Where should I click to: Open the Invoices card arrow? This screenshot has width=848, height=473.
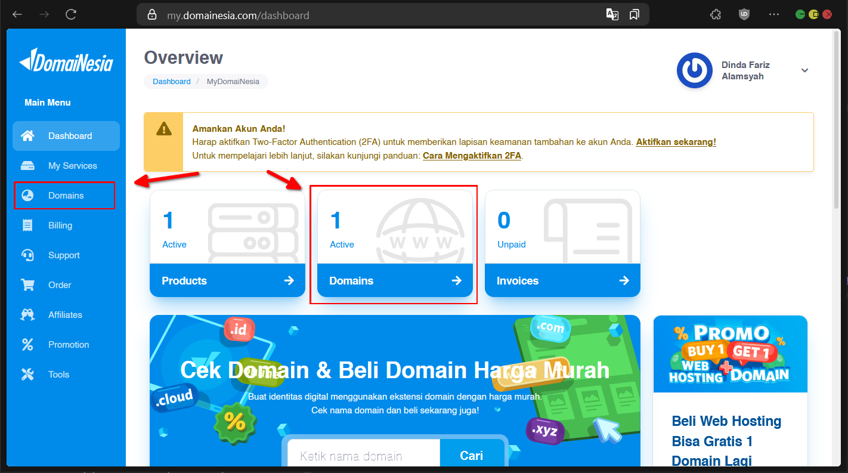tap(624, 281)
